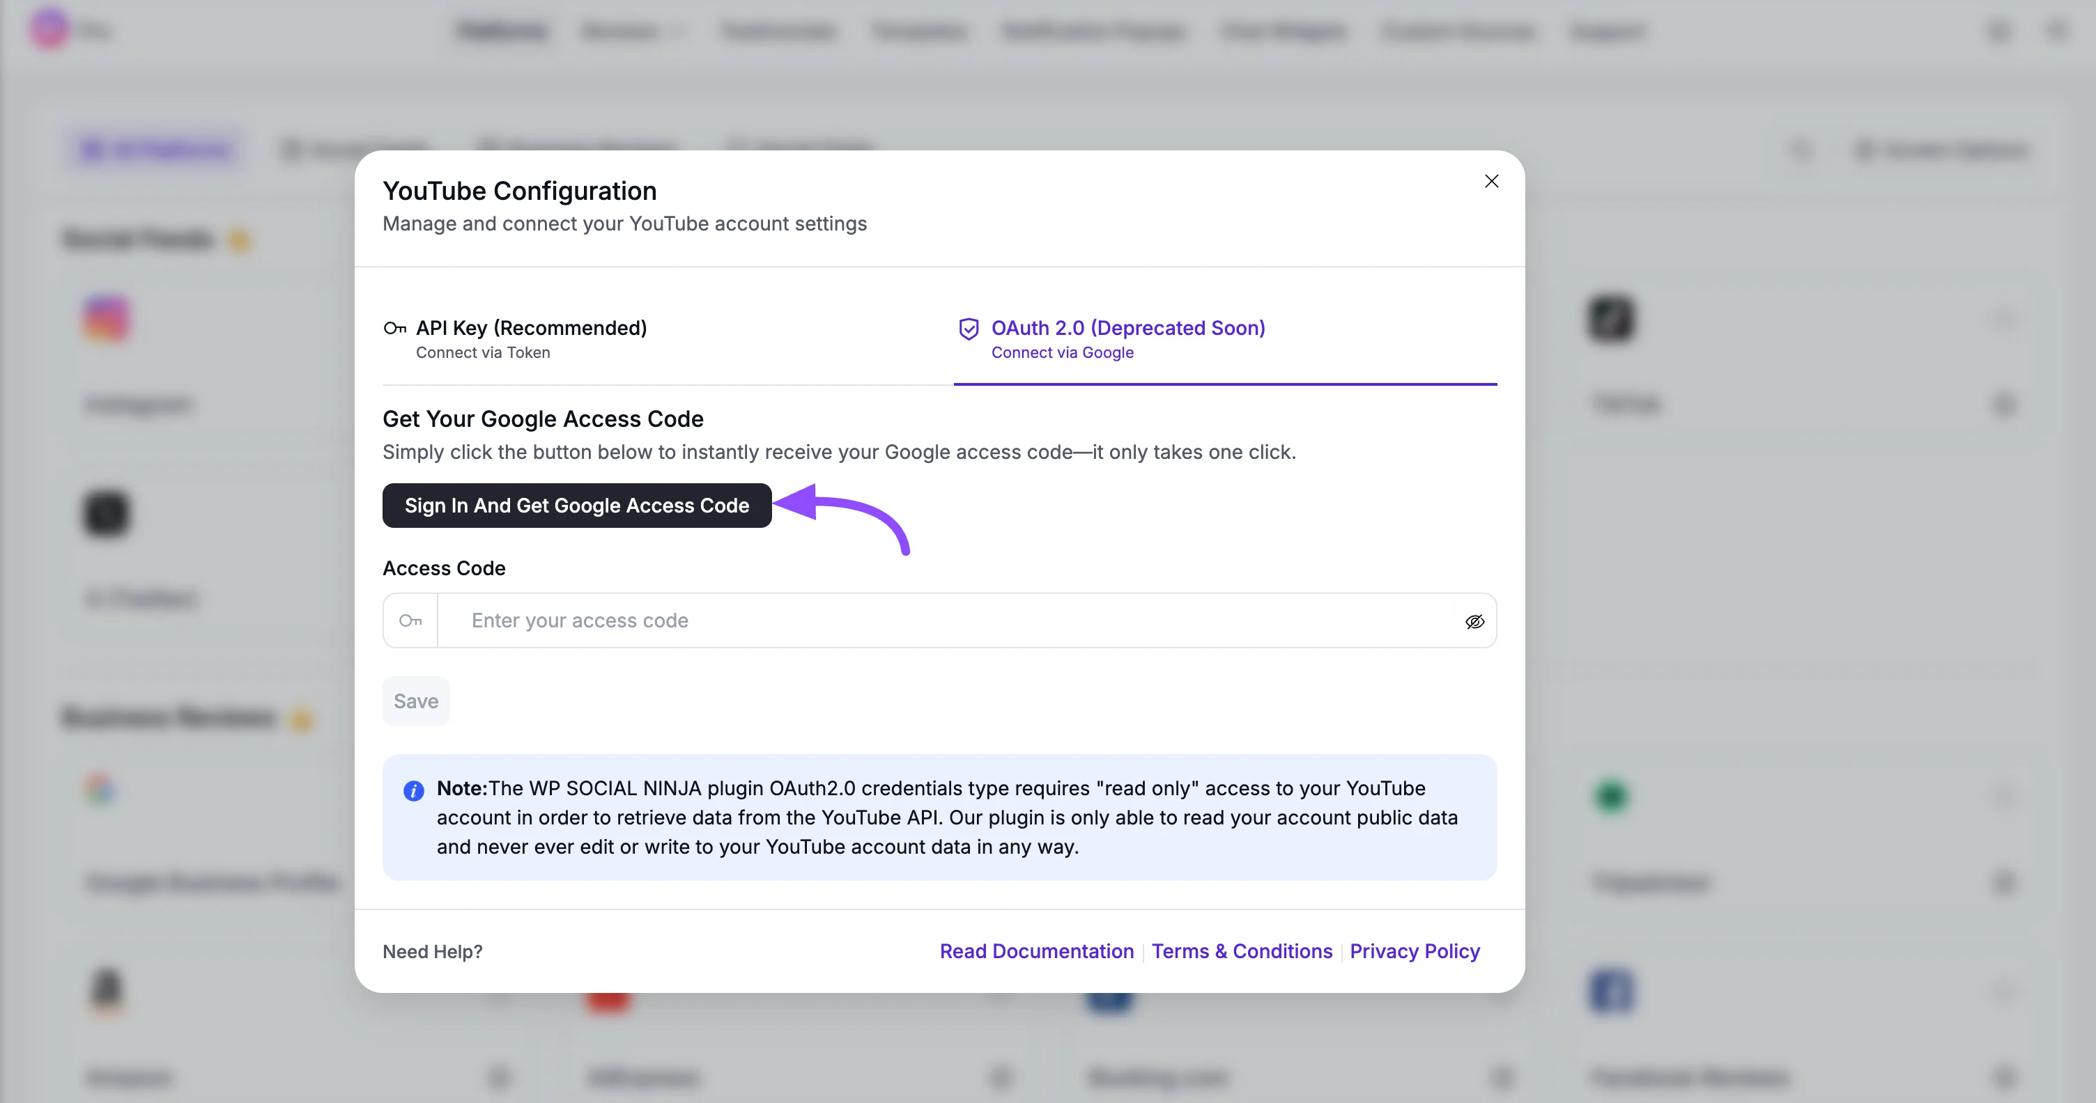Click the Facebook icon in the background page

click(1610, 991)
